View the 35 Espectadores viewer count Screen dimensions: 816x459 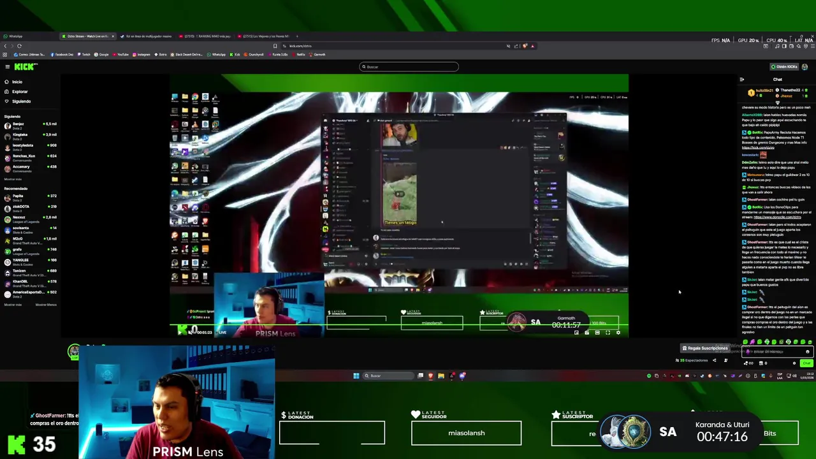pyautogui.click(x=692, y=360)
